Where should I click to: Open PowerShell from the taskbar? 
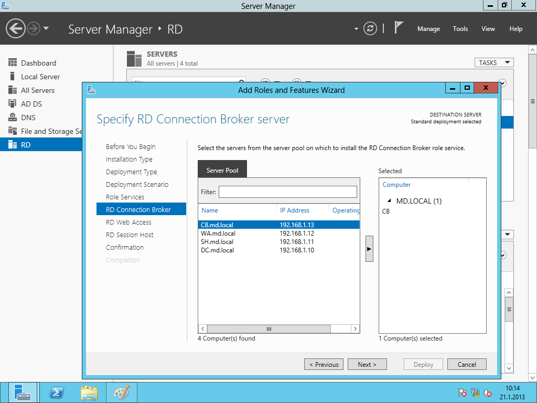pyautogui.click(x=57, y=393)
